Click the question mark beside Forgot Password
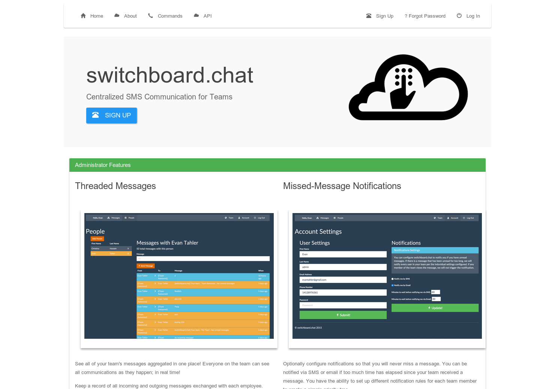The width and height of the screenshot is (555, 389). pyautogui.click(x=406, y=16)
